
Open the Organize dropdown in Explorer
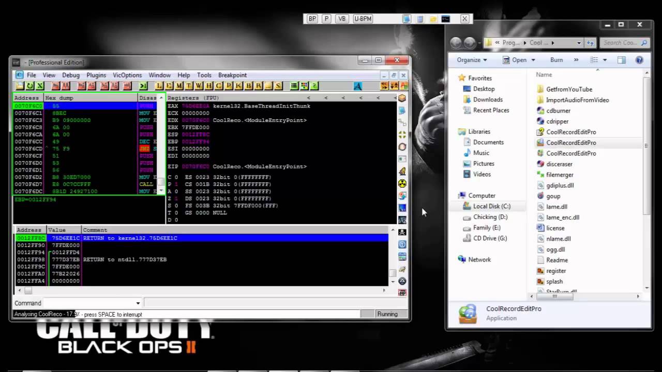472,60
